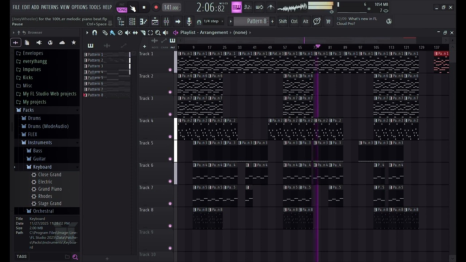The width and height of the screenshot is (466, 262).
Task: Open the online library globe tab in Browser
Action: coord(50,43)
